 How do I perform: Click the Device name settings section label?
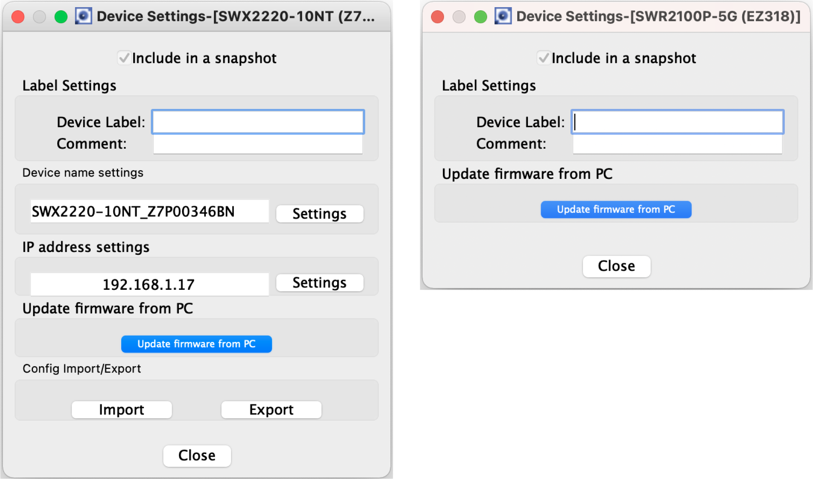[x=83, y=173]
